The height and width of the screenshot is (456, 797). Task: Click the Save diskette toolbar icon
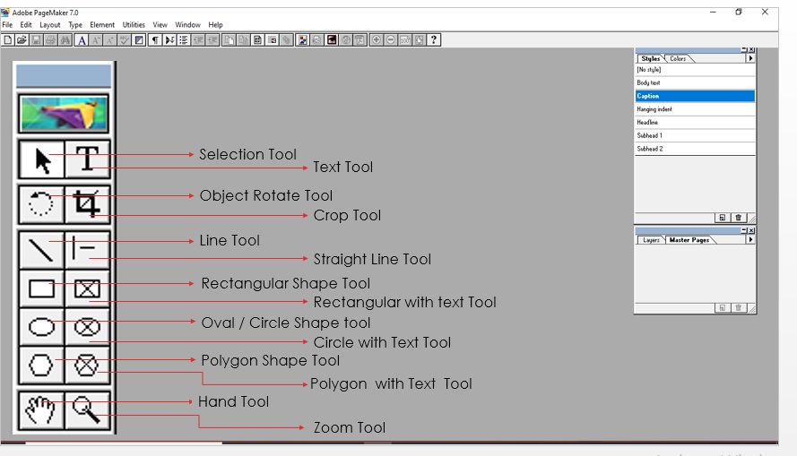click(36, 40)
